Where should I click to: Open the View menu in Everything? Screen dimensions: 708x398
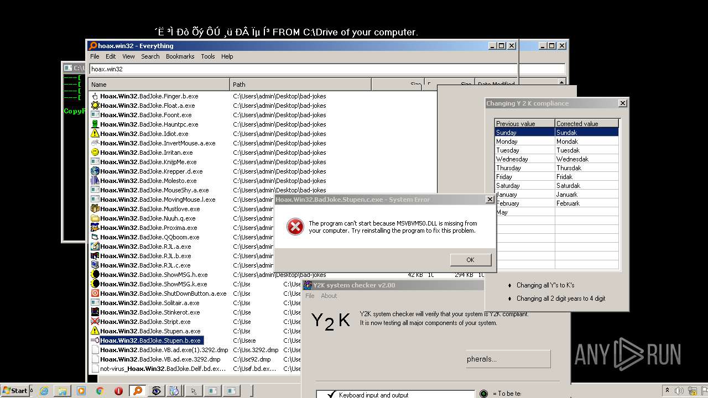click(128, 56)
